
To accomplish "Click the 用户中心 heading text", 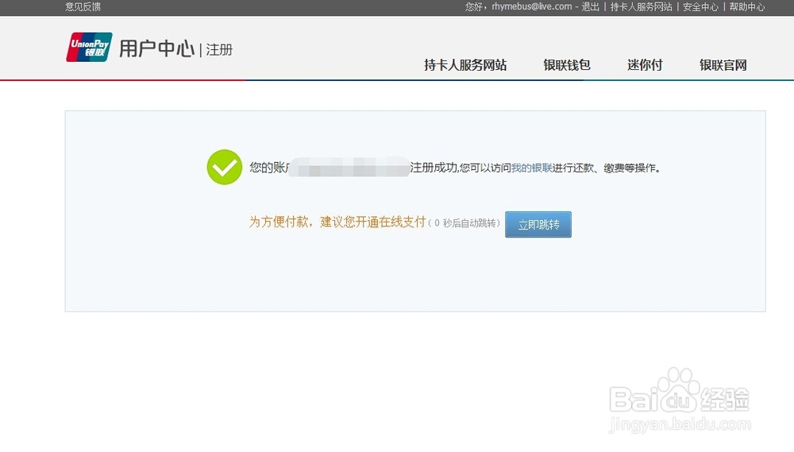I will pos(157,48).
